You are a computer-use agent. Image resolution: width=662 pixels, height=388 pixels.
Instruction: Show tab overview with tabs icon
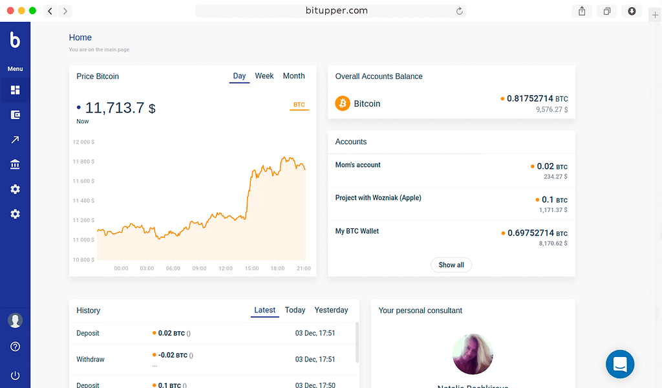click(606, 11)
